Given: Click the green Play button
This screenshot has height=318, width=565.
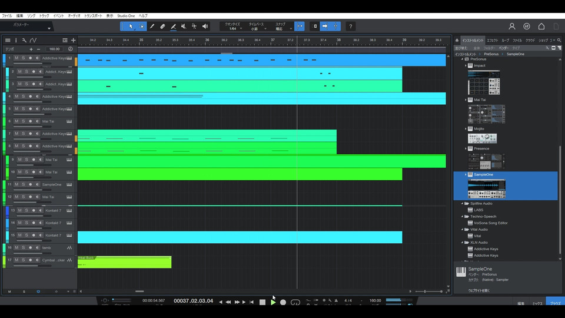Looking at the screenshot, I should (x=273, y=302).
